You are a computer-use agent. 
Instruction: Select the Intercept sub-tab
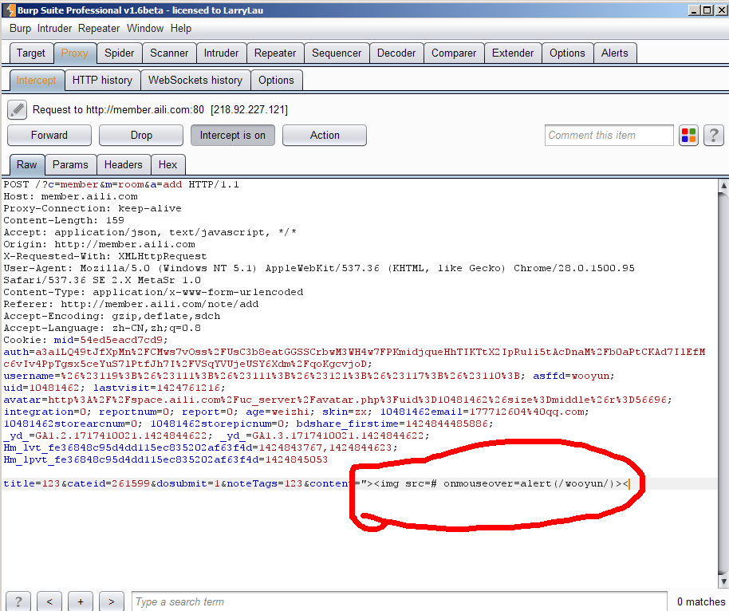[x=36, y=80]
